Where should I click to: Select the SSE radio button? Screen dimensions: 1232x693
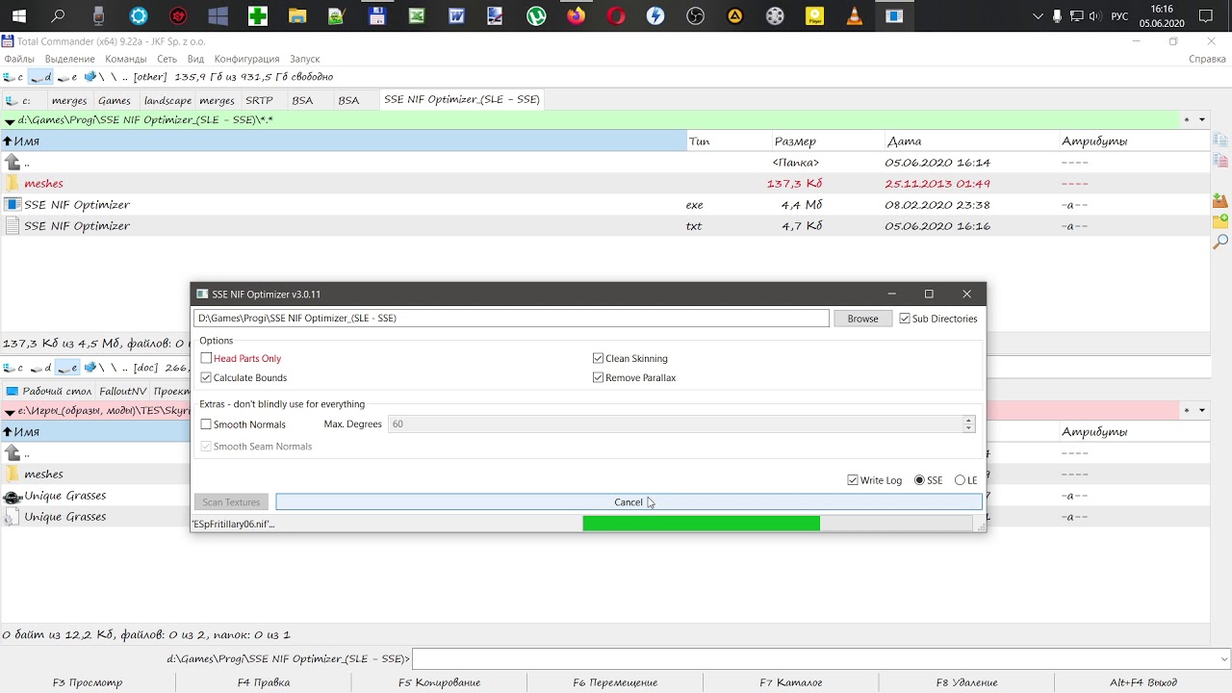pyautogui.click(x=919, y=480)
